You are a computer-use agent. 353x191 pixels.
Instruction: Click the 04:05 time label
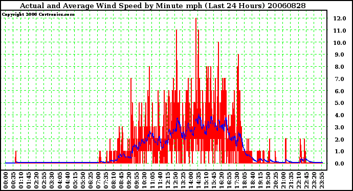click(x=59, y=180)
